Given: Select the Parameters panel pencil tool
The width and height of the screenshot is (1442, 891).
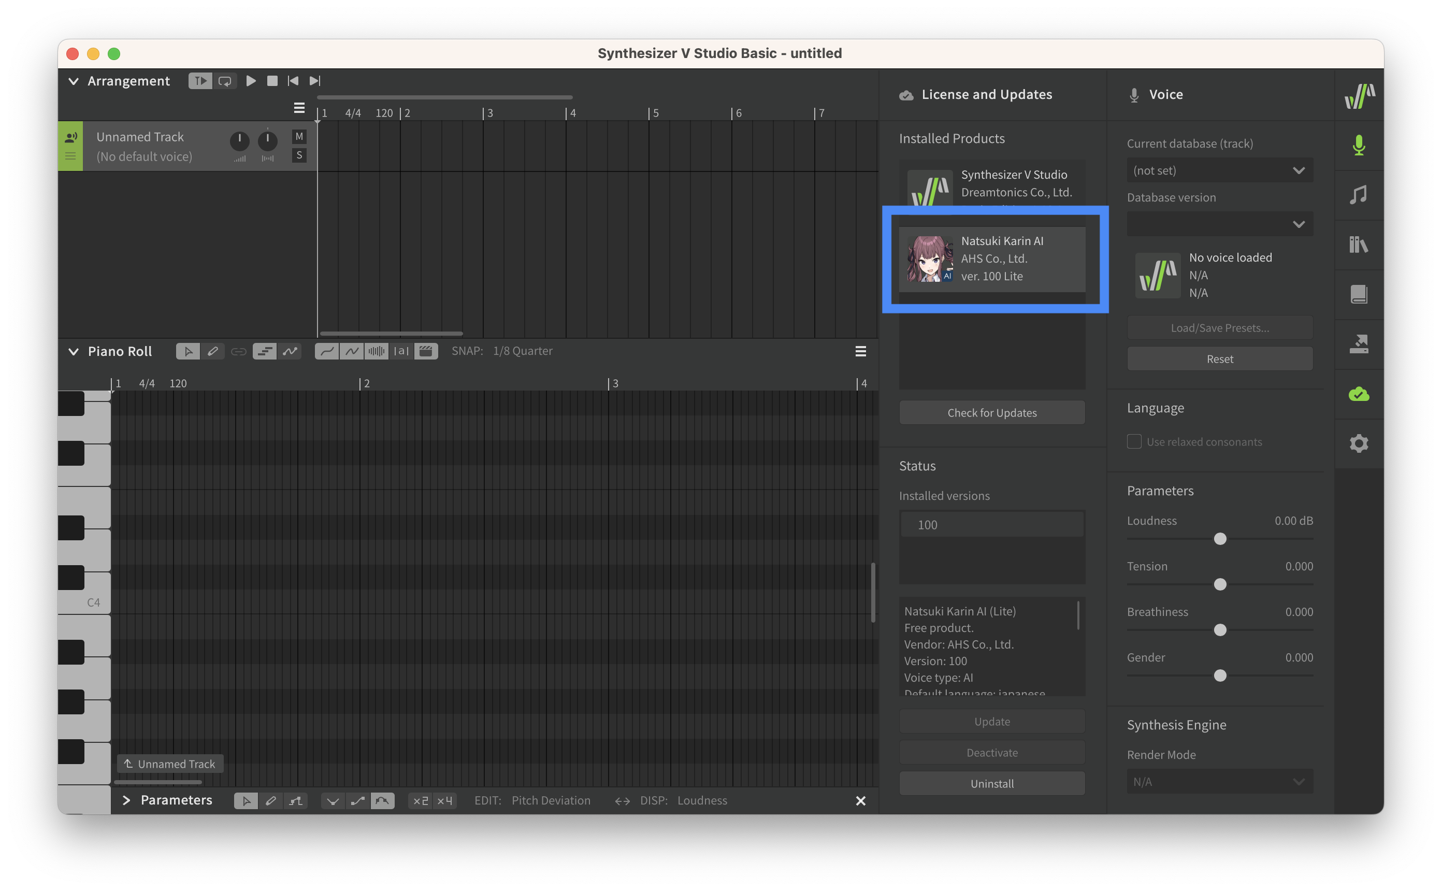Looking at the screenshot, I should [270, 800].
